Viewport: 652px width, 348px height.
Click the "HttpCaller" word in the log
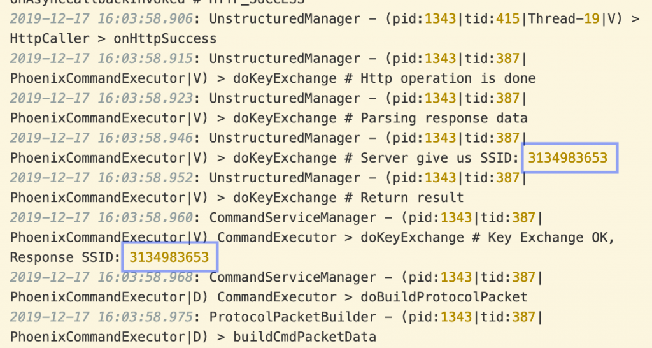50,39
